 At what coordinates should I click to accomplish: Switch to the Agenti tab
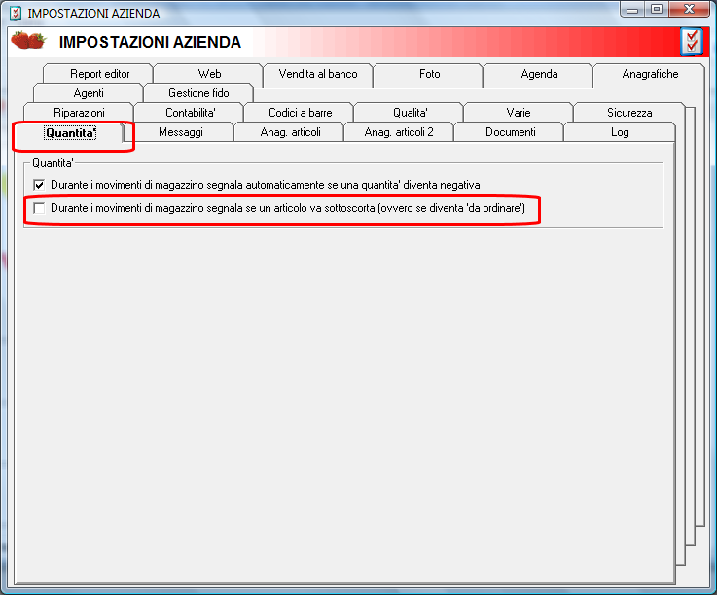[89, 93]
